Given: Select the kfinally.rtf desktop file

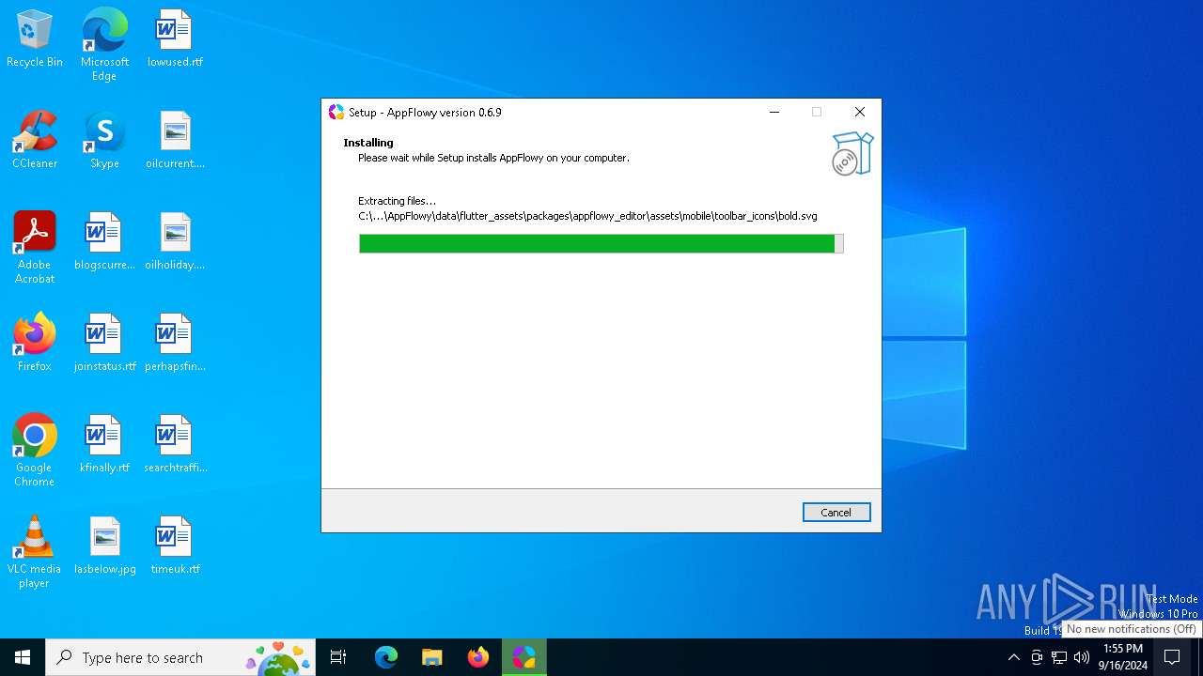Looking at the screenshot, I should tap(104, 445).
